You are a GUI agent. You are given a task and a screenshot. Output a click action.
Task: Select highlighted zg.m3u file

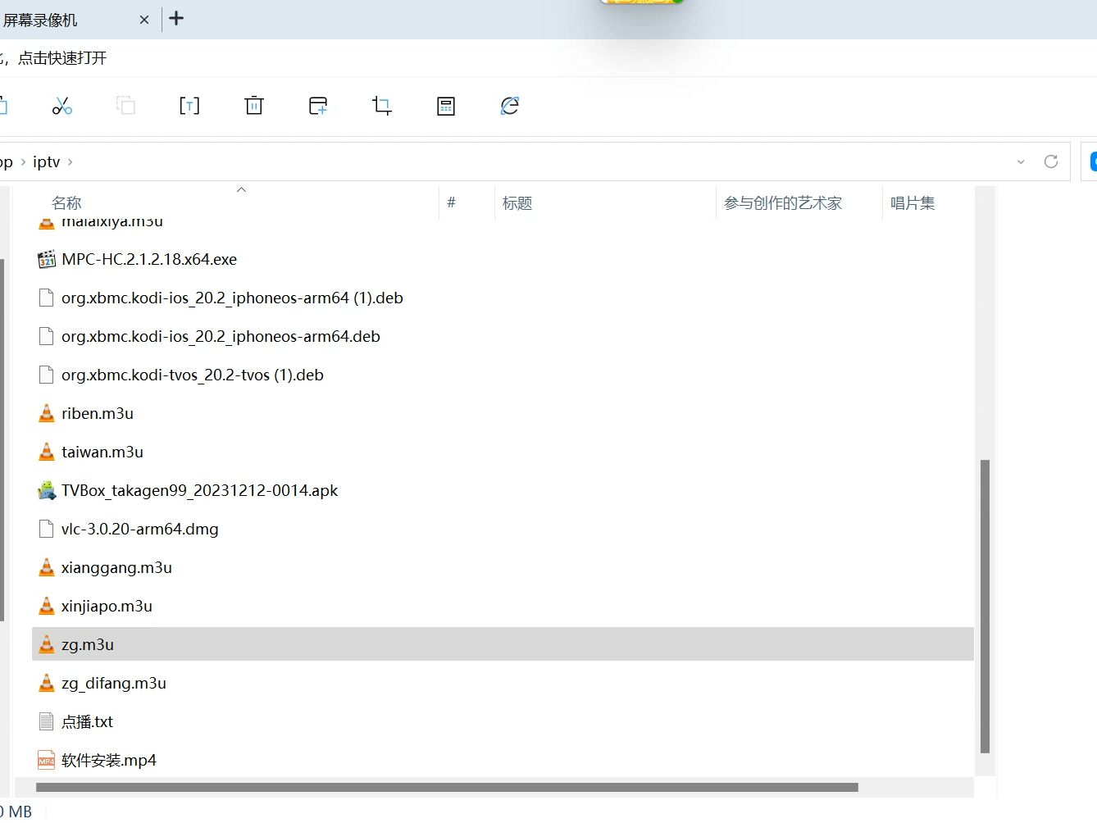(503, 644)
